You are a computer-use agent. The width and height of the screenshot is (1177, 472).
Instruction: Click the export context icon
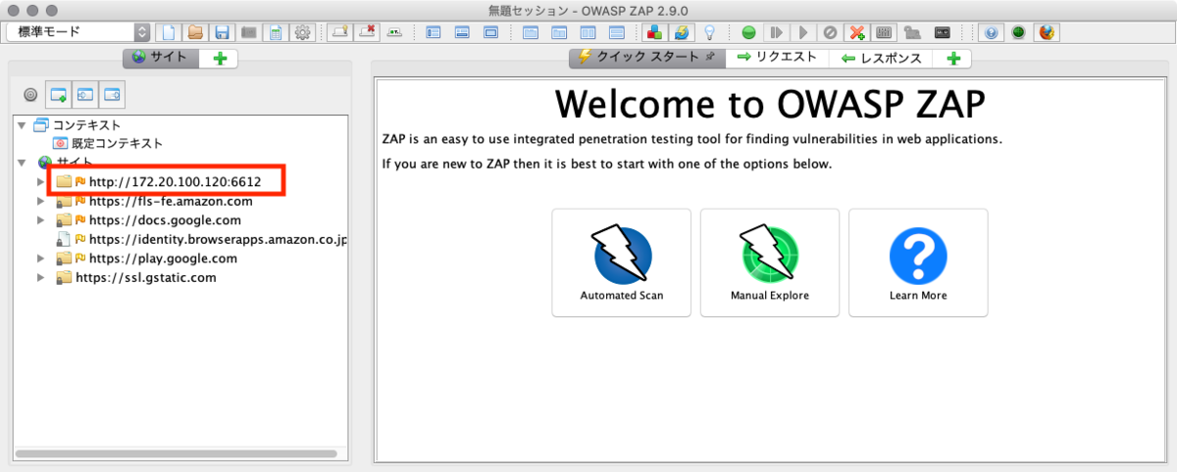tap(113, 95)
